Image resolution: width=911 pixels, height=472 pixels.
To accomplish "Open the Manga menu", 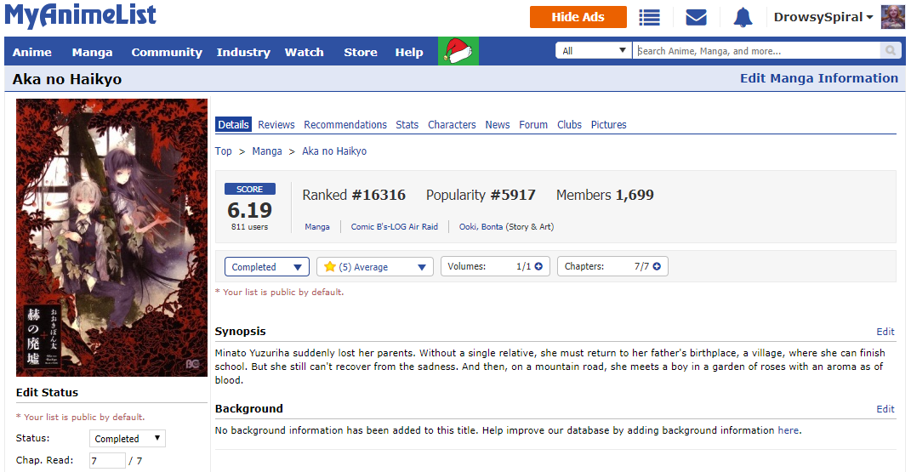I will coord(93,52).
